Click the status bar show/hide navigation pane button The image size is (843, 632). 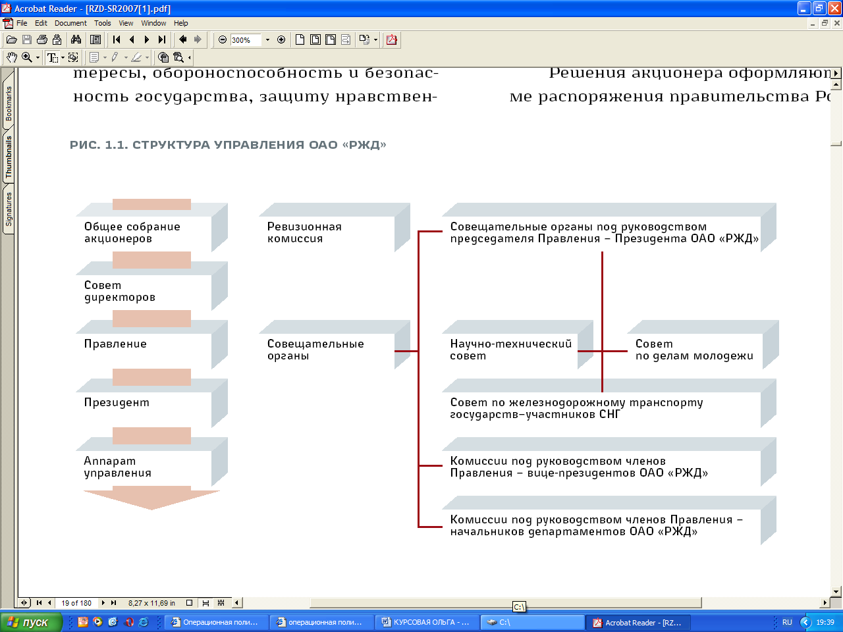pos(25,602)
